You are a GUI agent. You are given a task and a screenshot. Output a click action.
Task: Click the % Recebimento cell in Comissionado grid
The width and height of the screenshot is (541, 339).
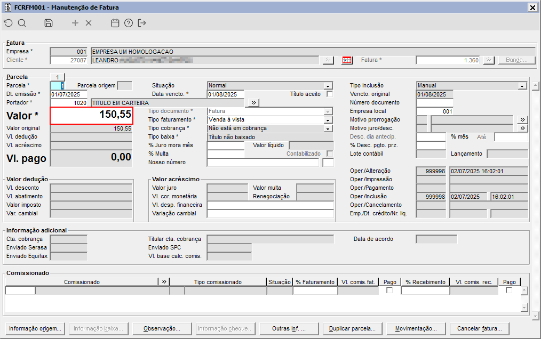coord(425,290)
